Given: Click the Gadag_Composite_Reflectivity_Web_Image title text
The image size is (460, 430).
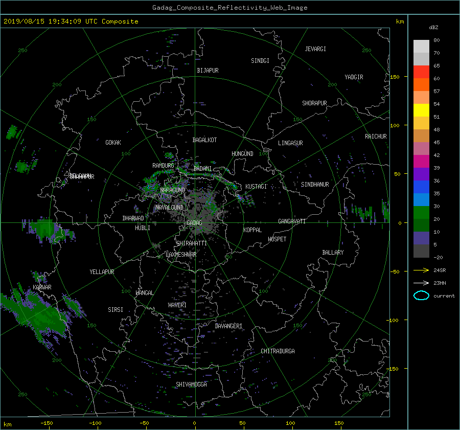Looking at the screenshot, I should (229, 8).
